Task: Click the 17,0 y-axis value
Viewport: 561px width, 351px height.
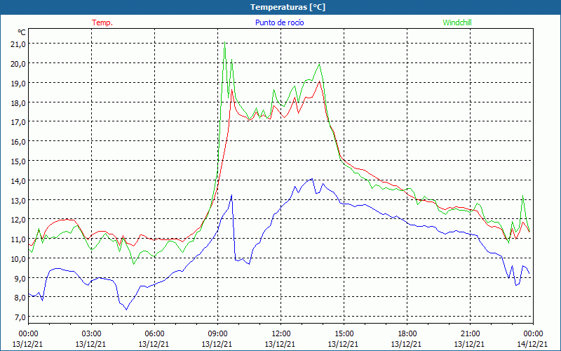Action: pyautogui.click(x=18, y=122)
